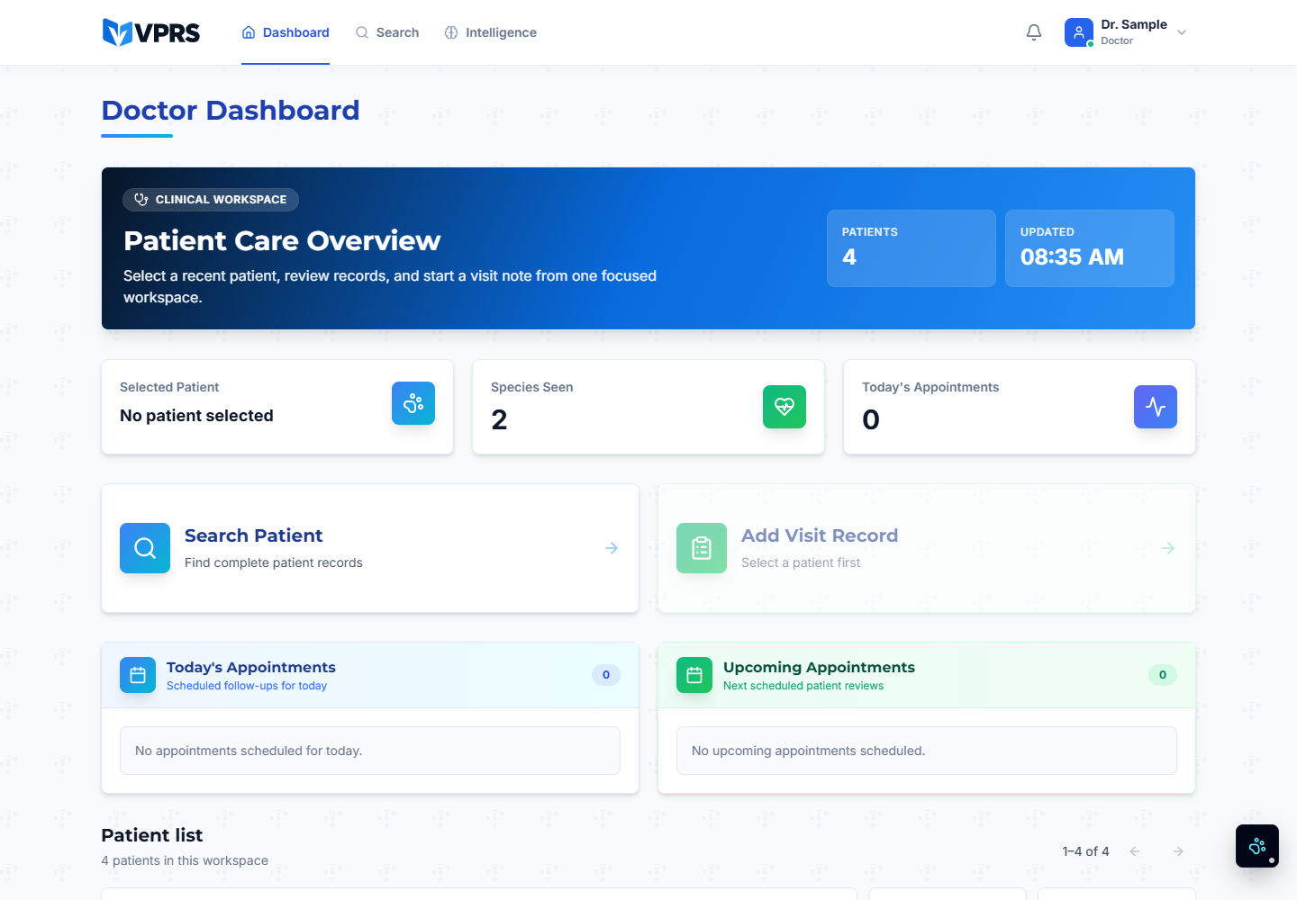Open the notifications bell

click(x=1034, y=32)
